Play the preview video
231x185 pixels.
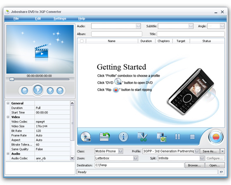tap(38, 90)
